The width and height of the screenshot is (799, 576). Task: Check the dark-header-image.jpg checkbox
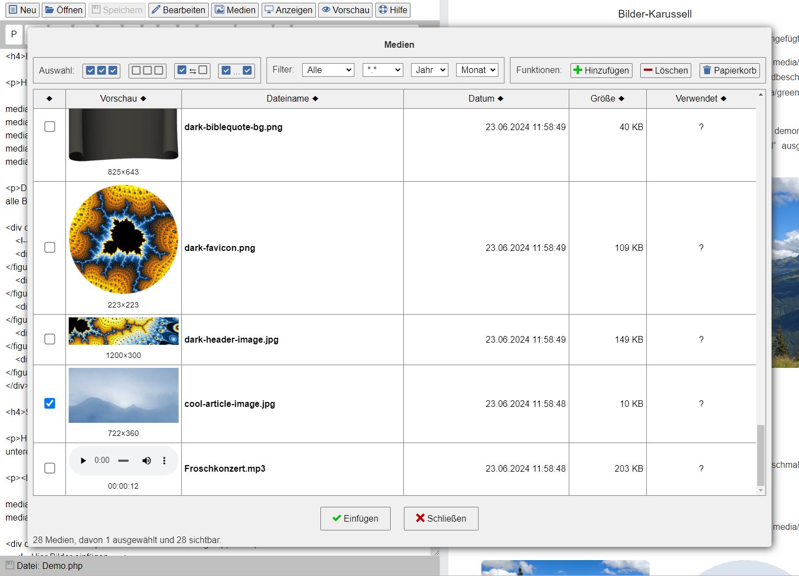[x=49, y=339]
